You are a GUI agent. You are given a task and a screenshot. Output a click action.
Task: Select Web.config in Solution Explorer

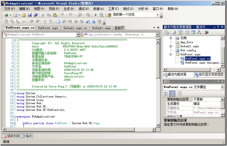point(188,50)
